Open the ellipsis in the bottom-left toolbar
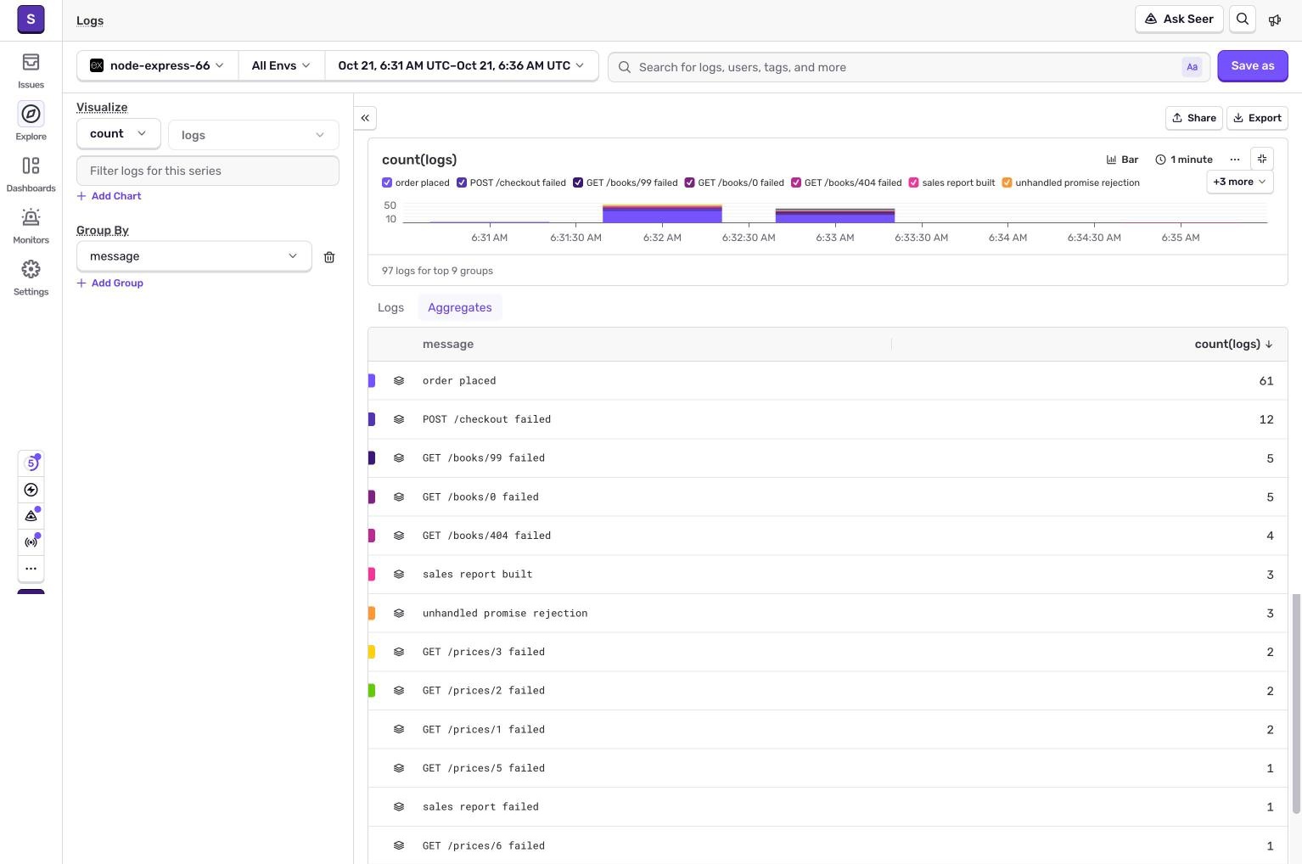This screenshot has width=1302, height=864. tap(31, 569)
